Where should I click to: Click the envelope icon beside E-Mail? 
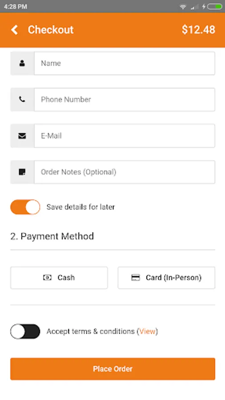pos(22,136)
